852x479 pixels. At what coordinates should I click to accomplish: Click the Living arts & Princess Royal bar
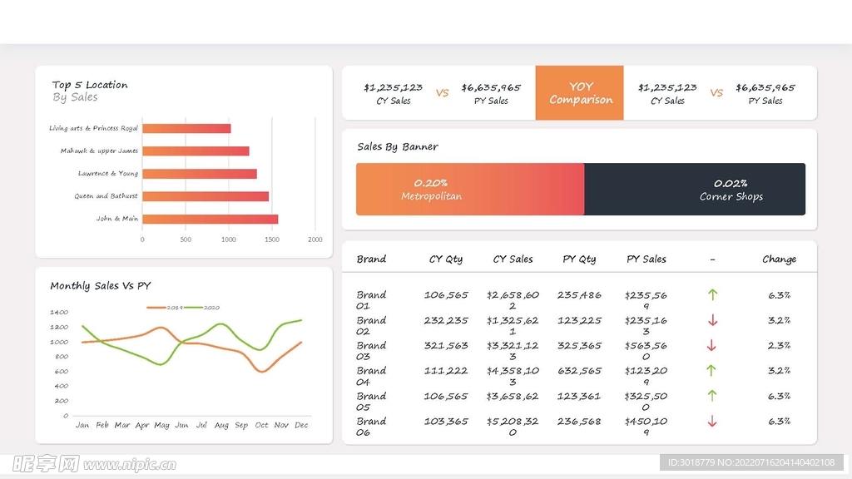[186, 128]
